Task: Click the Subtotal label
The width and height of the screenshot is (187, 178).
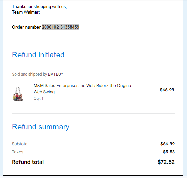Action: tap(20, 144)
